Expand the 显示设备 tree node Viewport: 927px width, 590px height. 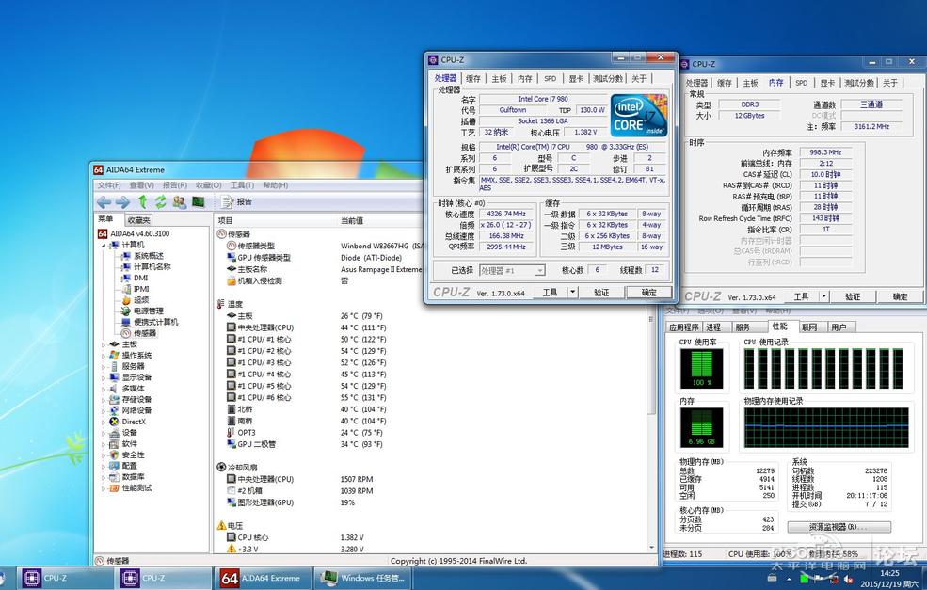tap(104, 377)
